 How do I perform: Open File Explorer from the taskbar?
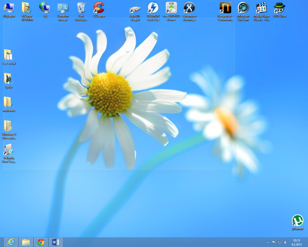click(26, 242)
